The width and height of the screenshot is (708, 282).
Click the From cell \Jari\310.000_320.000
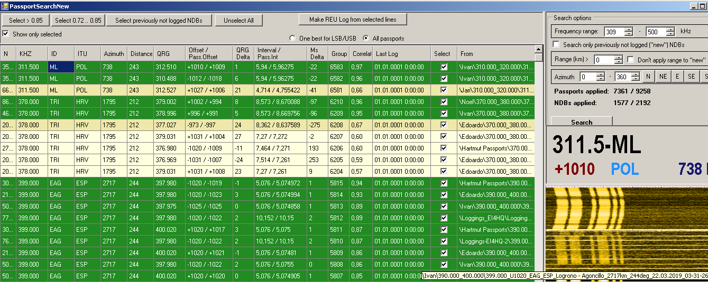pos(496,90)
